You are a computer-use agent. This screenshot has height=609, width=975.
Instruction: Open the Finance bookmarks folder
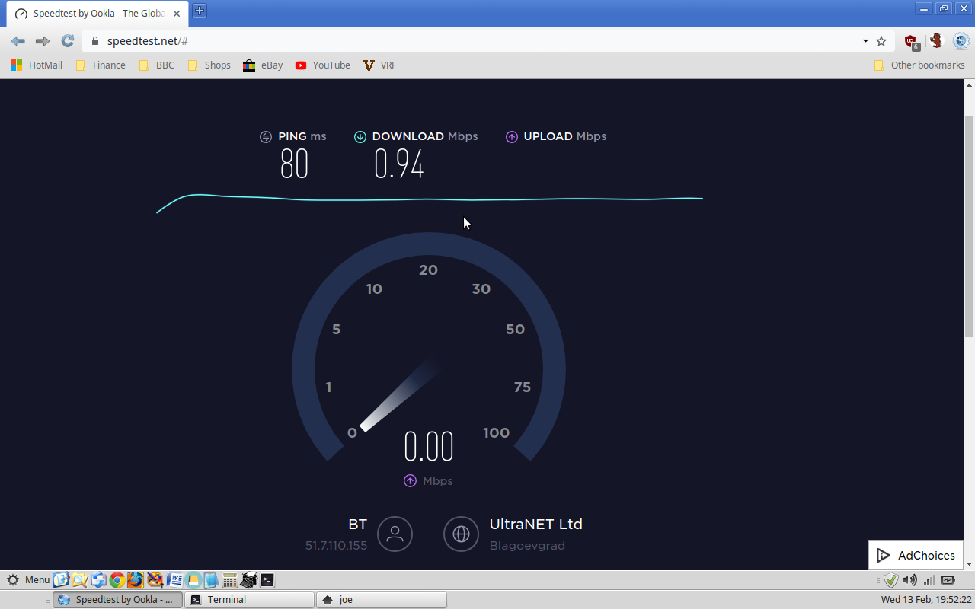click(101, 65)
